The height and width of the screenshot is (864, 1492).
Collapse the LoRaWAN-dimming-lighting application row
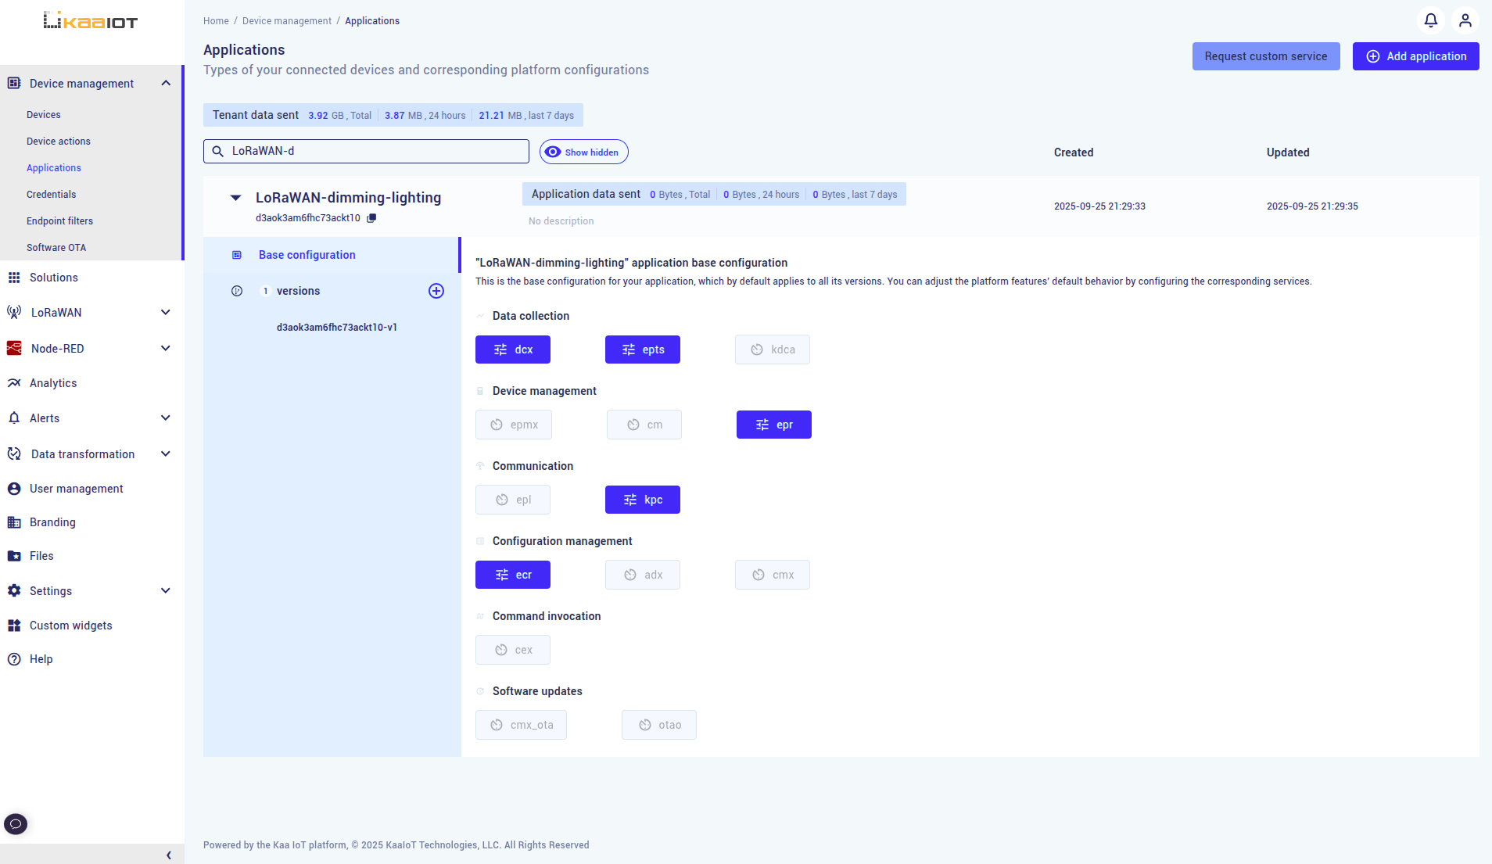click(235, 197)
